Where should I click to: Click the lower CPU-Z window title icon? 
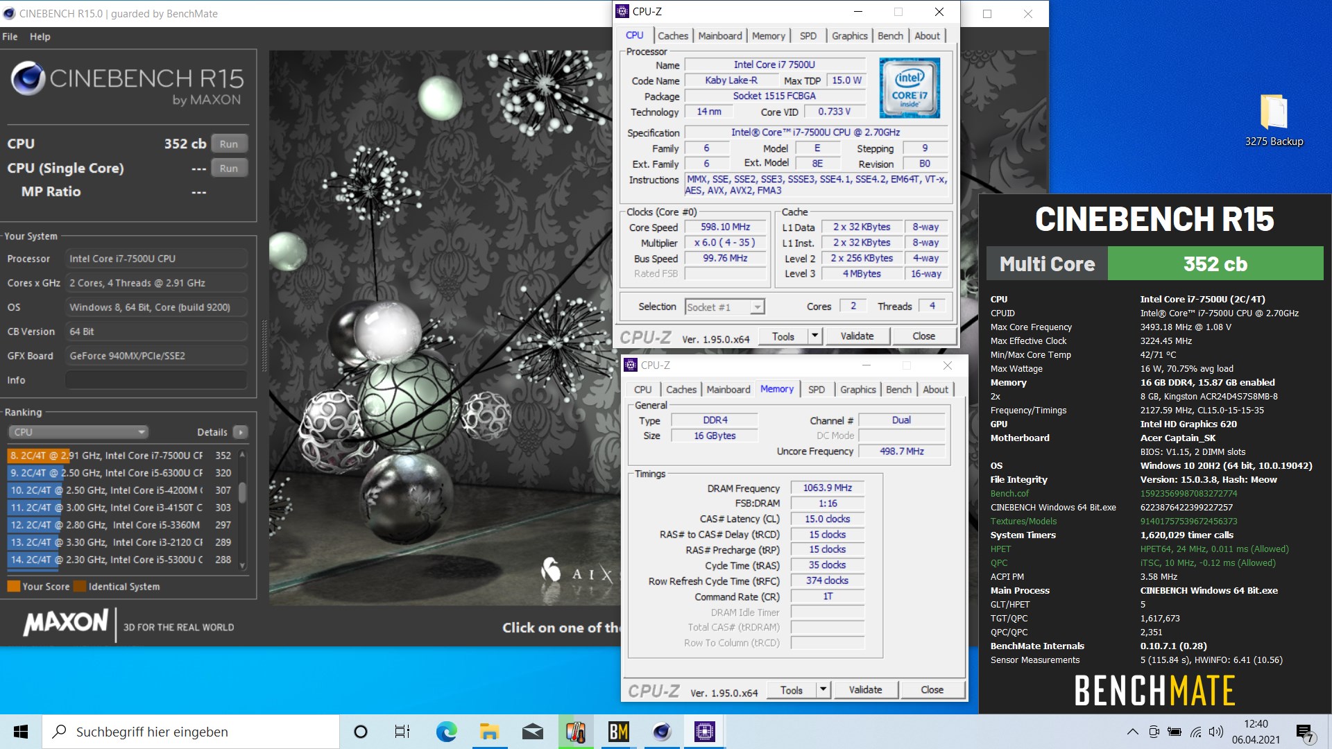631,365
